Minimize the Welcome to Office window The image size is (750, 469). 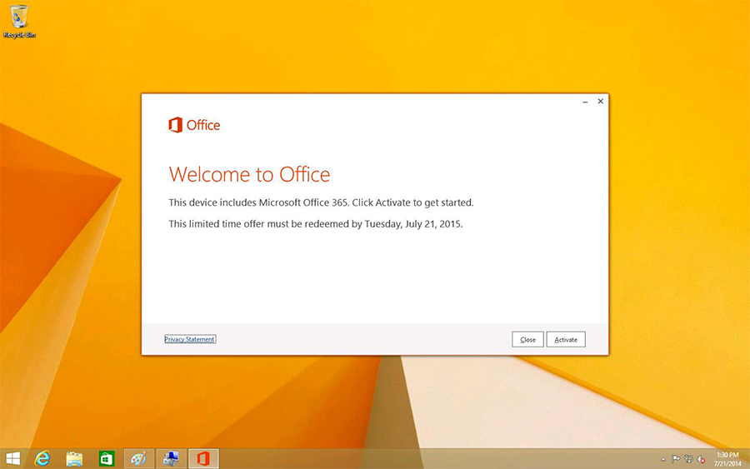585,102
